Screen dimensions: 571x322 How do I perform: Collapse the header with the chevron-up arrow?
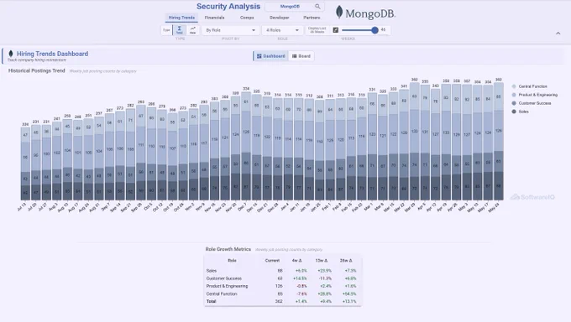558,33
